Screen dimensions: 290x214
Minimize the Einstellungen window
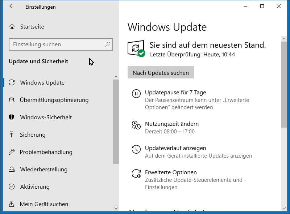[x=245, y=6]
